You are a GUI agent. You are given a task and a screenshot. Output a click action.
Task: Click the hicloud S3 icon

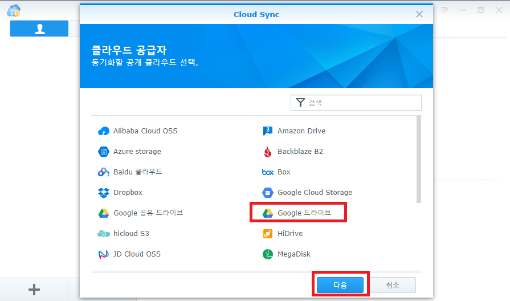(104, 234)
